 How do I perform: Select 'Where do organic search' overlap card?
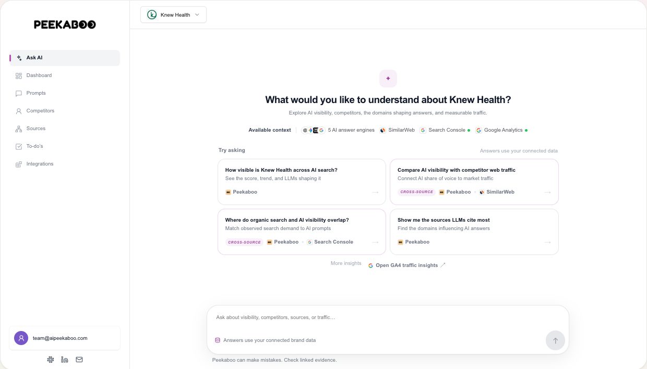tap(302, 232)
